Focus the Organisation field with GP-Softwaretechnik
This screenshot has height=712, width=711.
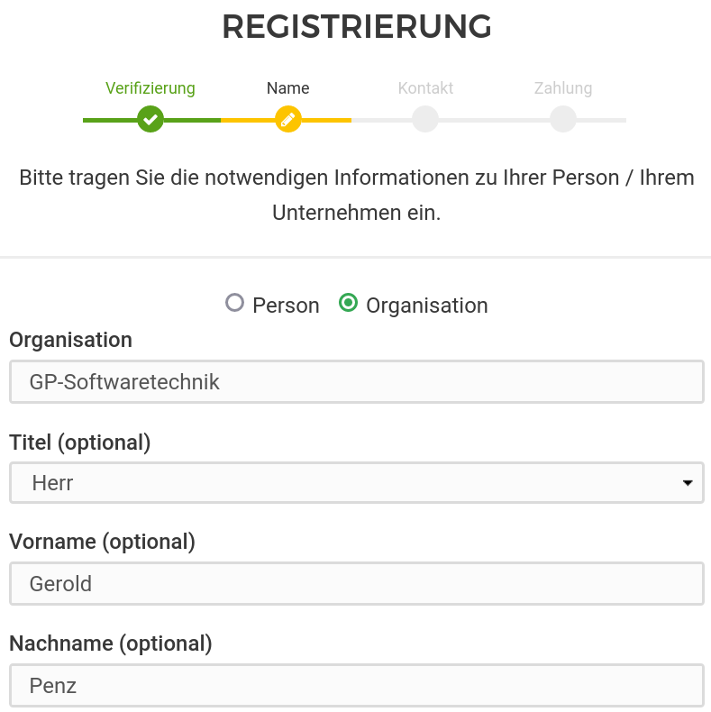(x=356, y=382)
